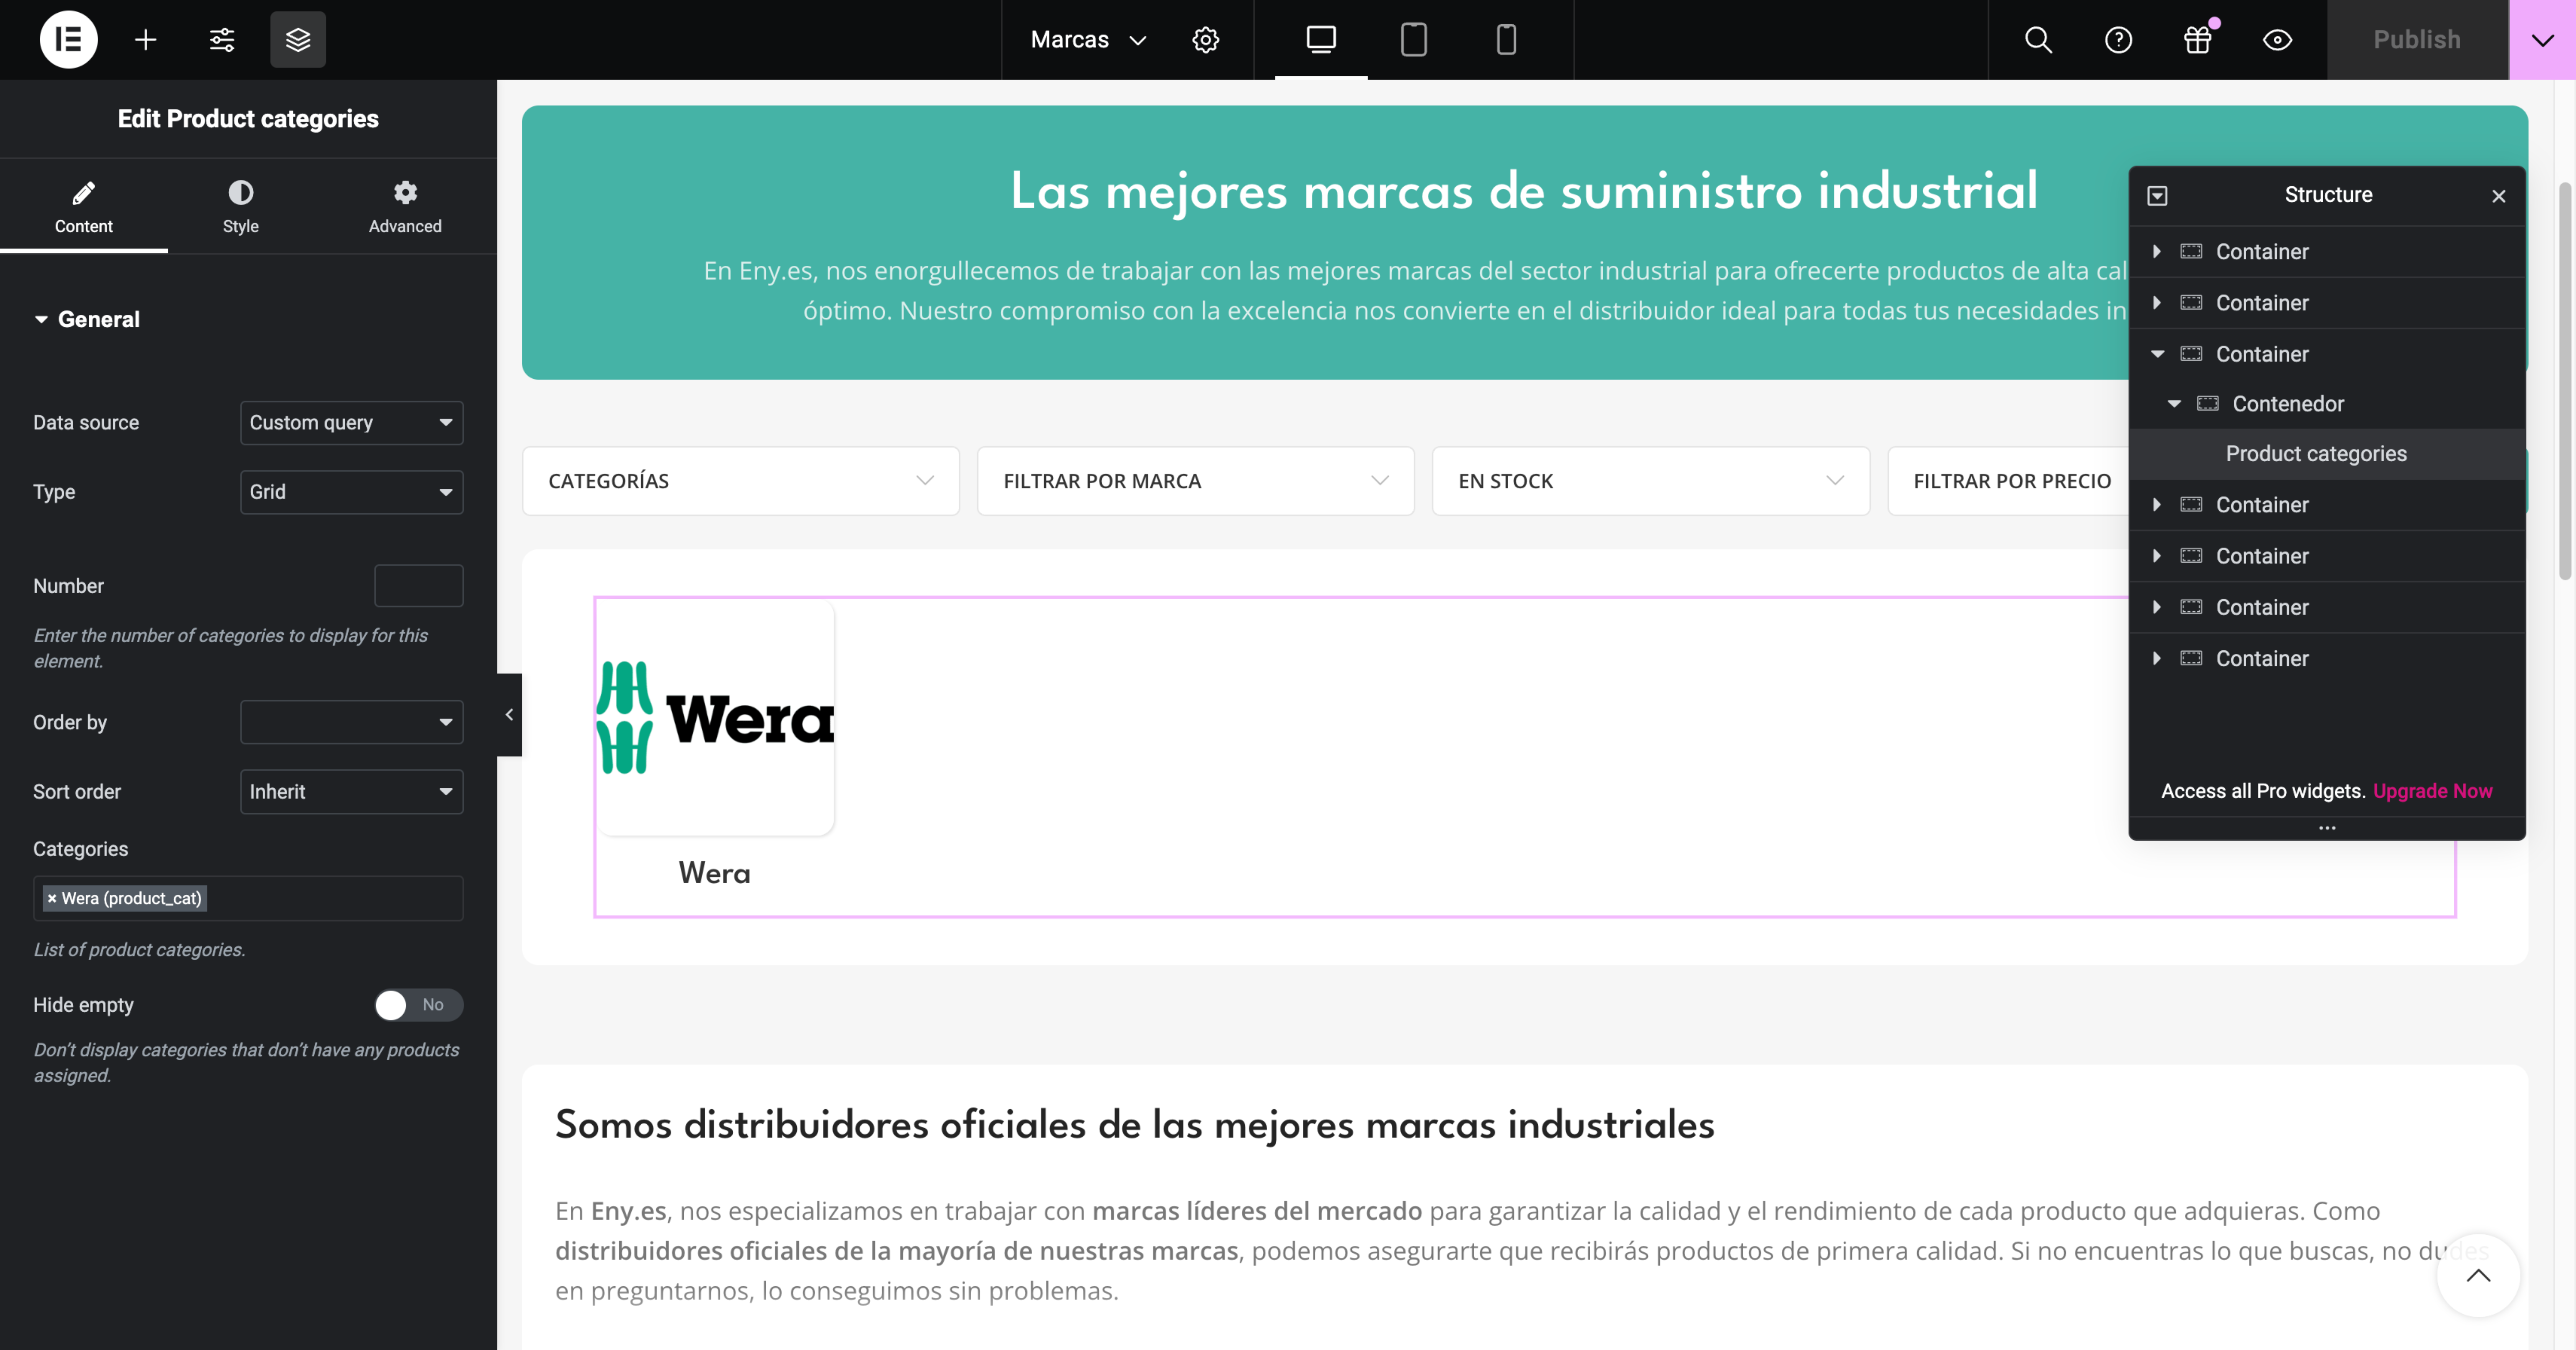Switch to tablet preview mode

(x=1414, y=40)
